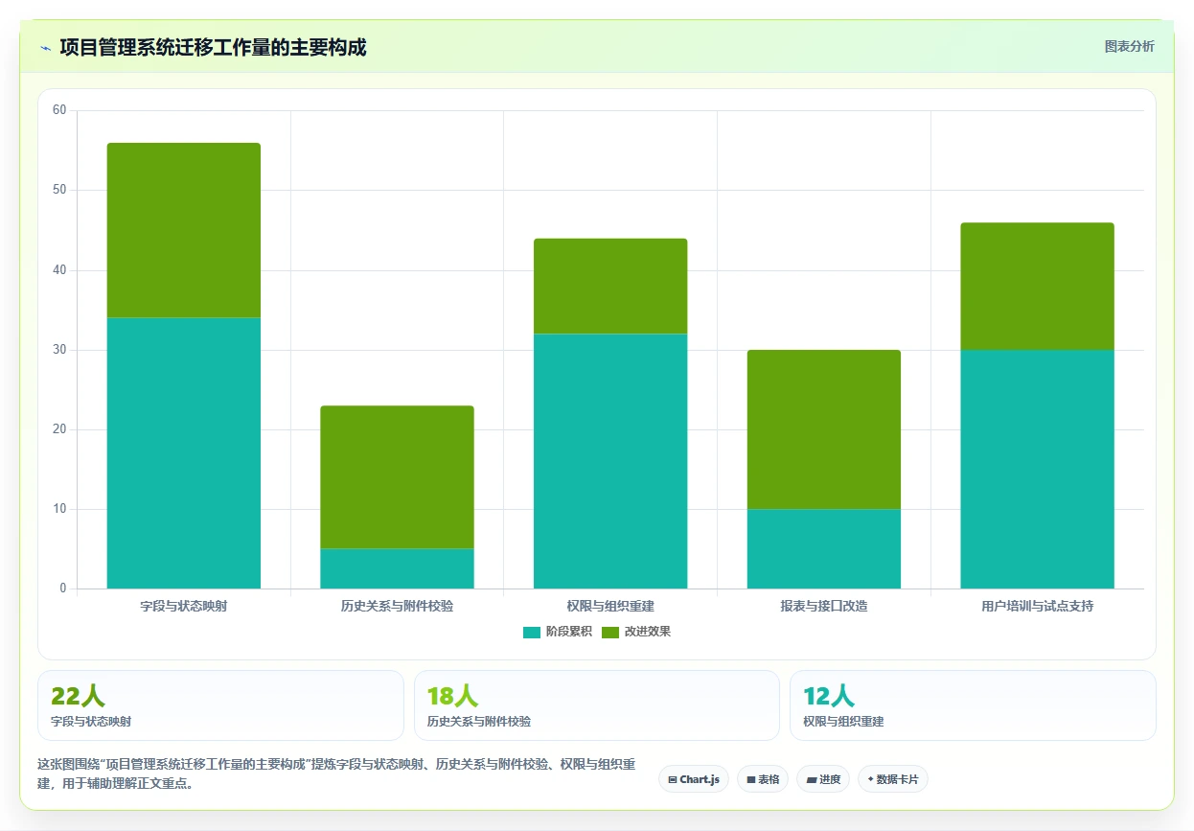Click the 图表分析 label in the header
Image resolution: width=1194 pixels, height=831 pixels.
(1129, 46)
